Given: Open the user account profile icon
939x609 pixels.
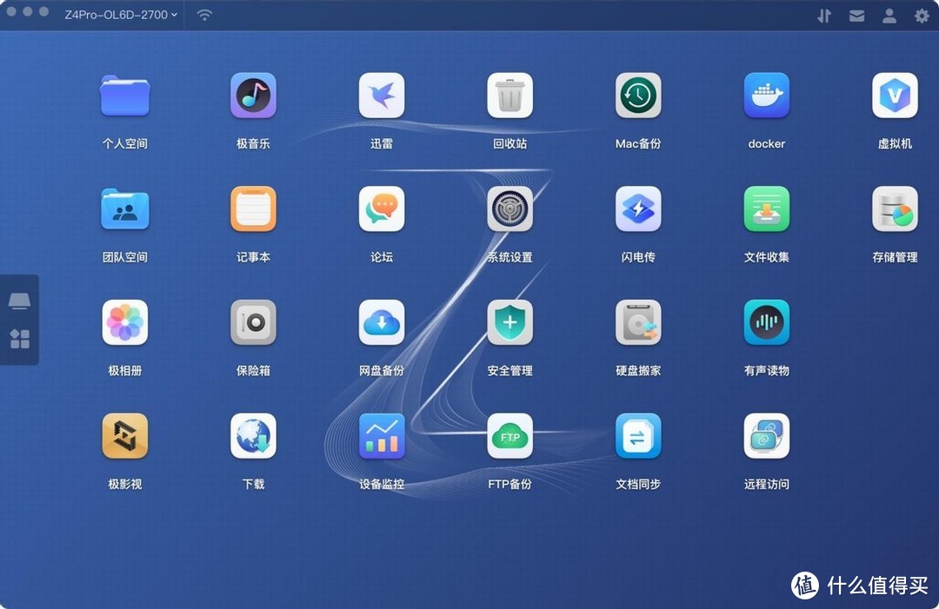Looking at the screenshot, I should tap(889, 17).
